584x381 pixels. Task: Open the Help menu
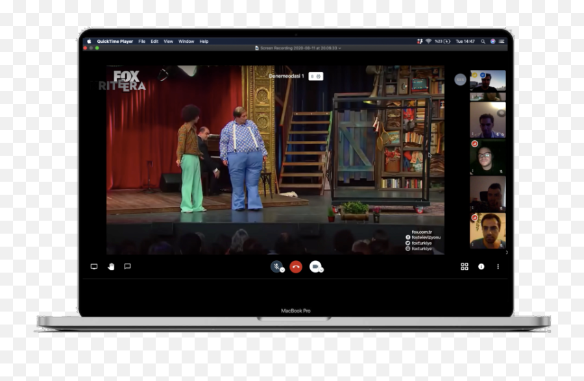(204, 42)
